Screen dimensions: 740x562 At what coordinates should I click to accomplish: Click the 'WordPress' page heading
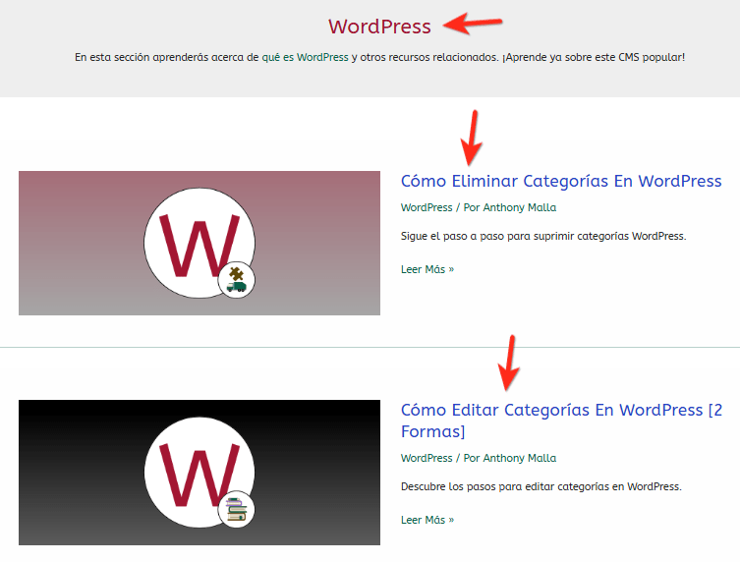click(379, 27)
